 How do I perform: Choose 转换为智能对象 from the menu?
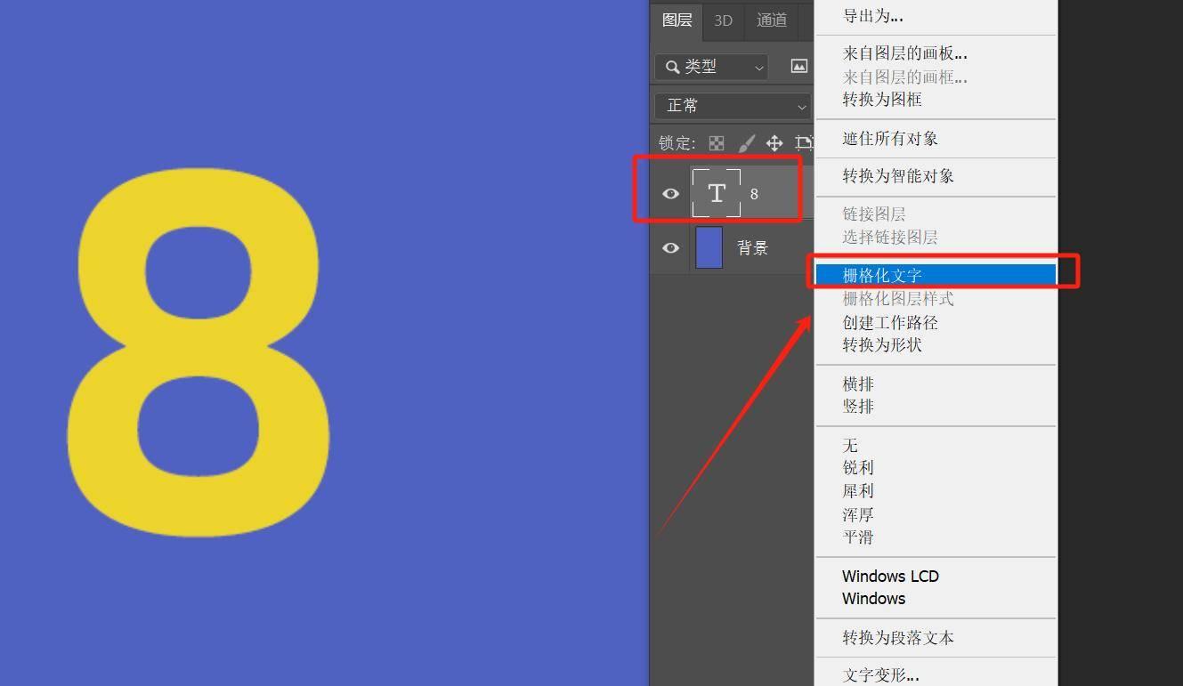click(x=897, y=176)
